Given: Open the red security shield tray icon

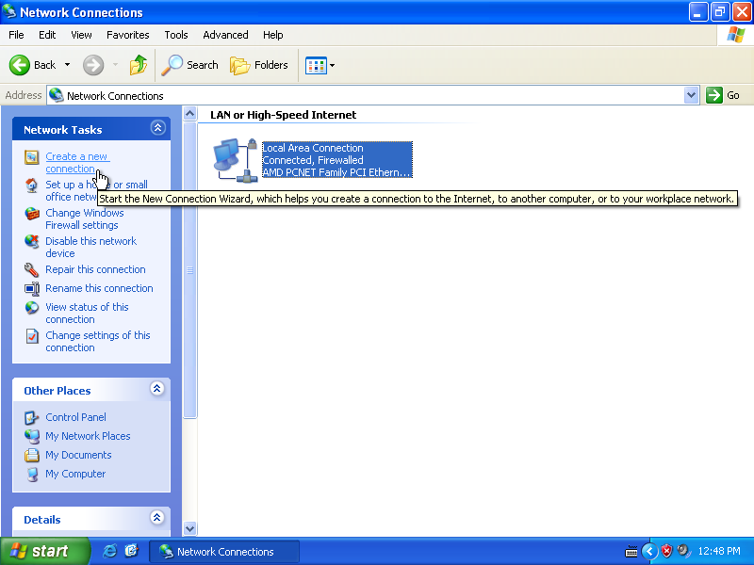Looking at the screenshot, I should 666,551.
